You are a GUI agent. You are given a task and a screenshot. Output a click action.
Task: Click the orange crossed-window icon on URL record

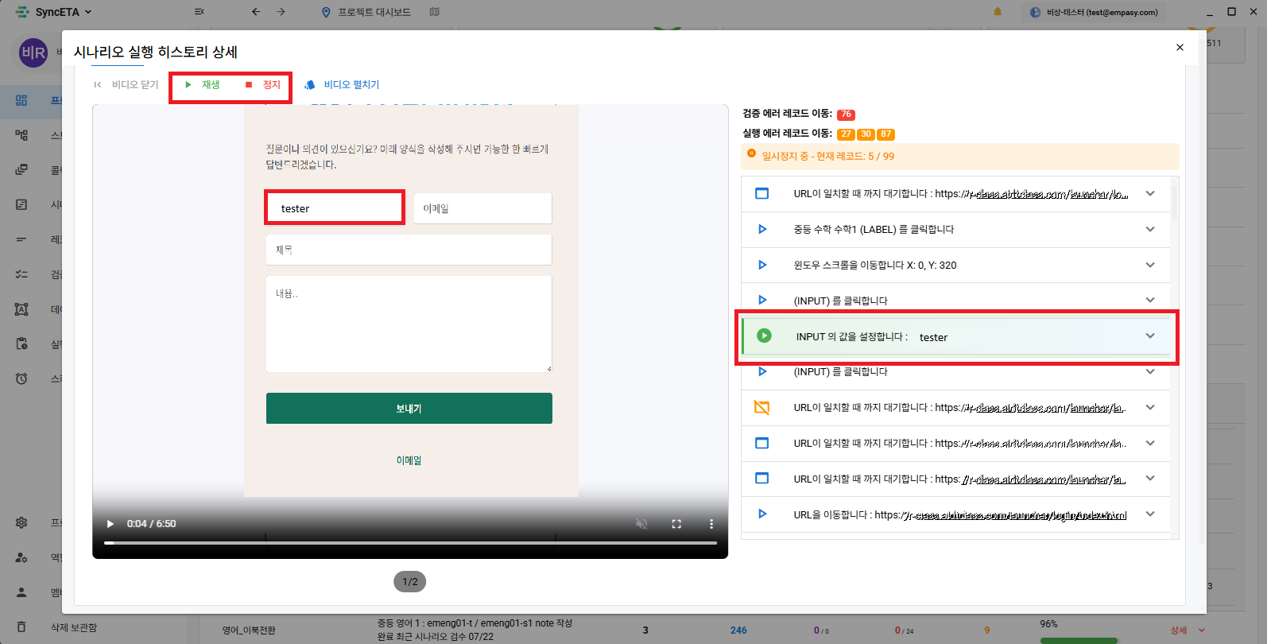tap(761, 408)
